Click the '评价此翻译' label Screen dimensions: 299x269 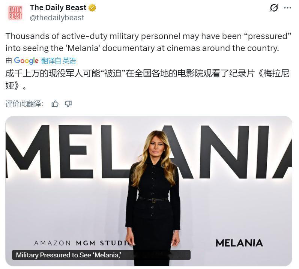25,104
